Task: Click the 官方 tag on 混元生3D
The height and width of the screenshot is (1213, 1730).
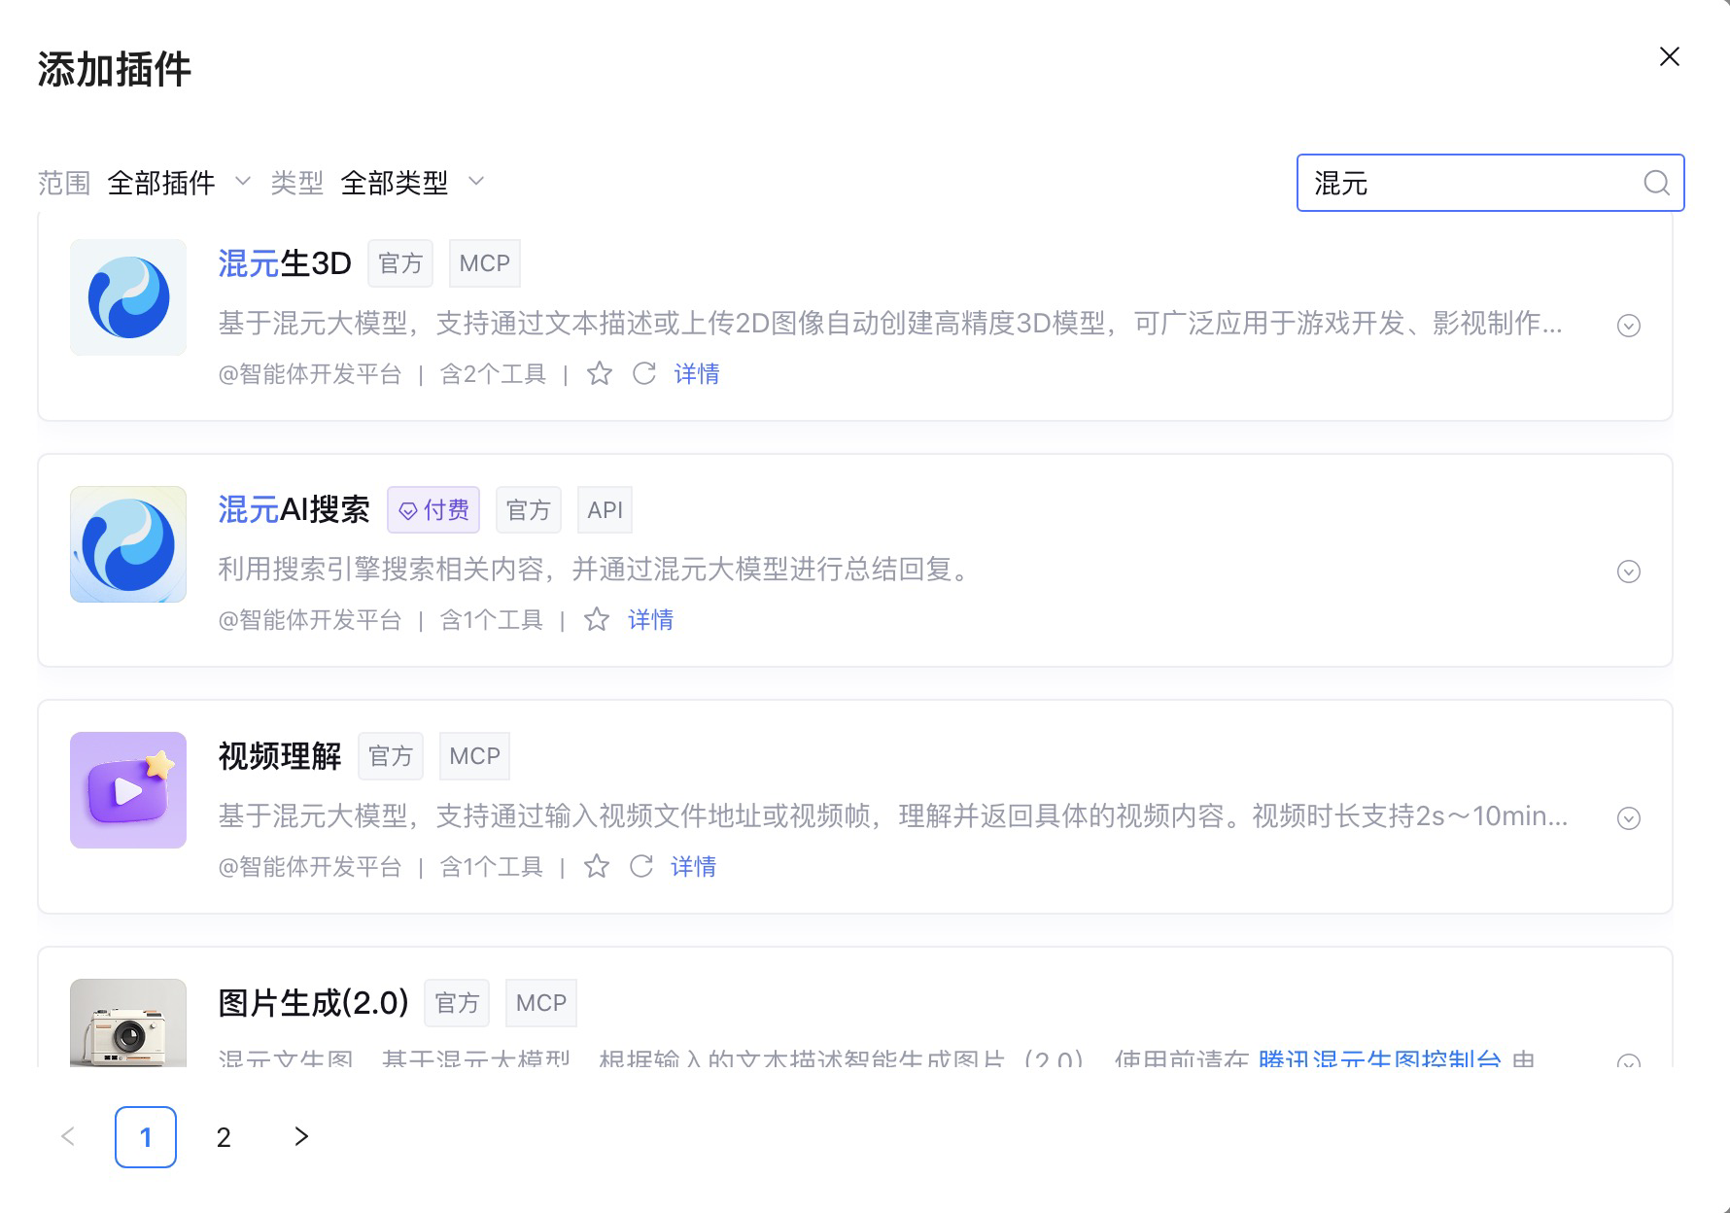Action: tap(400, 263)
